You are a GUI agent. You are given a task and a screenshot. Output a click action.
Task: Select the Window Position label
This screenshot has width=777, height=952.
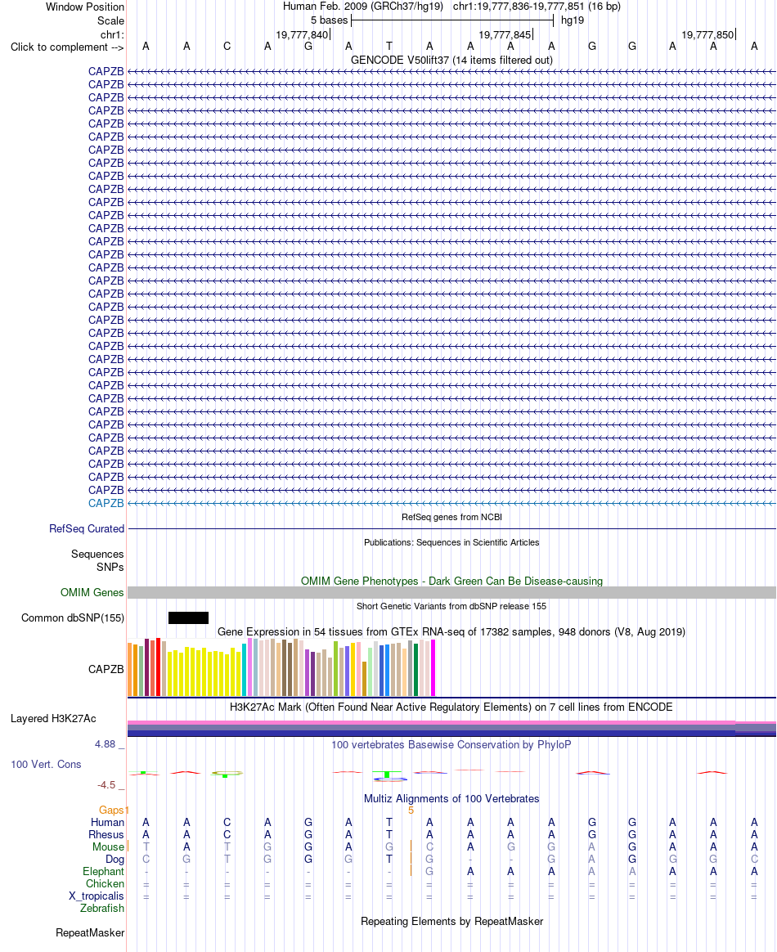pos(85,7)
